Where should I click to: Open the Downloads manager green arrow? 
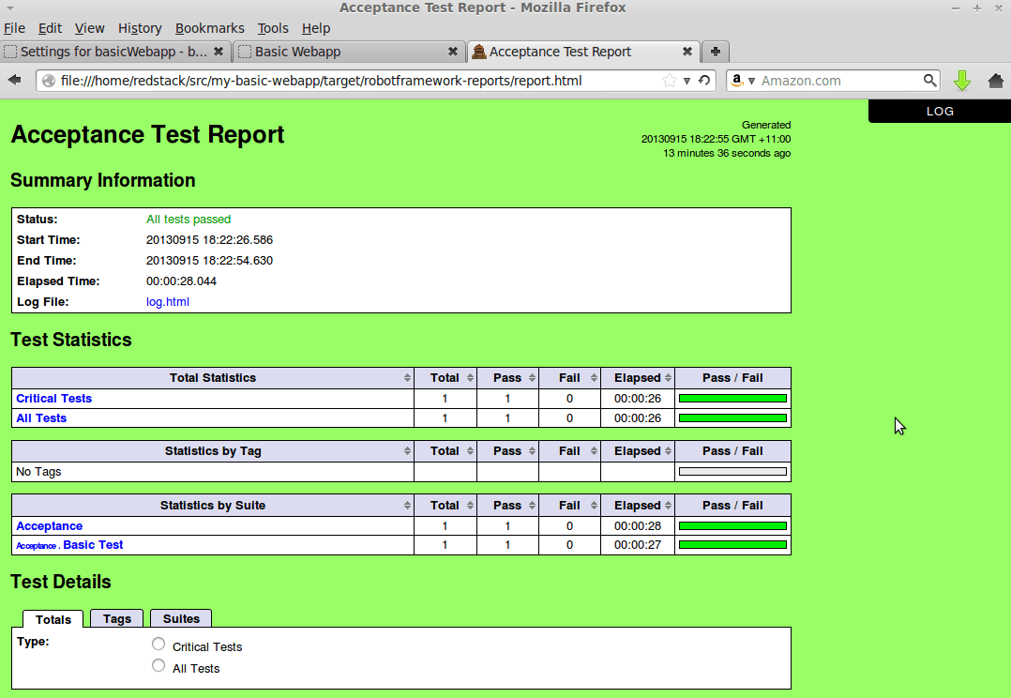962,81
